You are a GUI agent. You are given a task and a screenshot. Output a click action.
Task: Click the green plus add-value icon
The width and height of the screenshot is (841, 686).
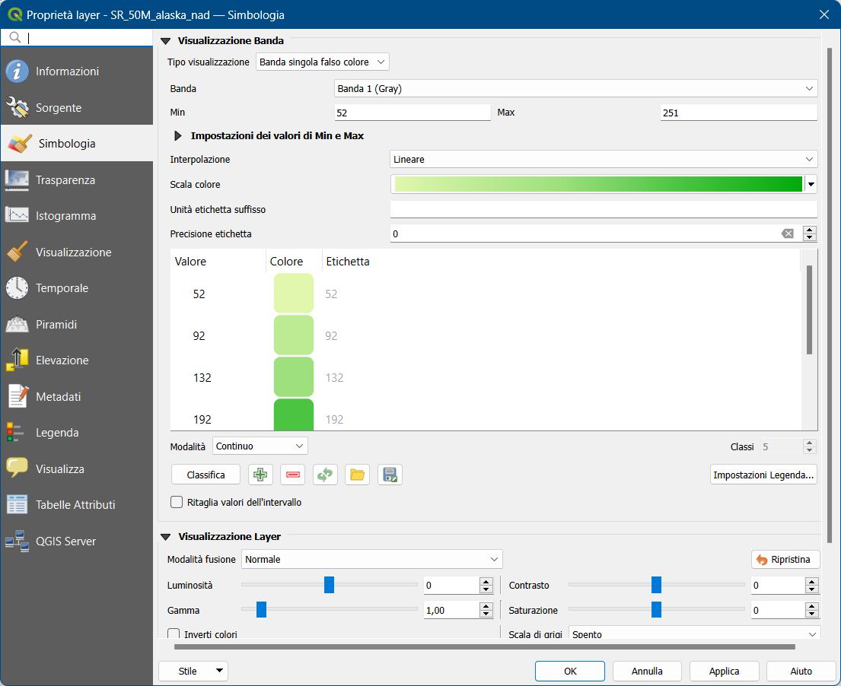pyautogui.click(x=260, y=475)
